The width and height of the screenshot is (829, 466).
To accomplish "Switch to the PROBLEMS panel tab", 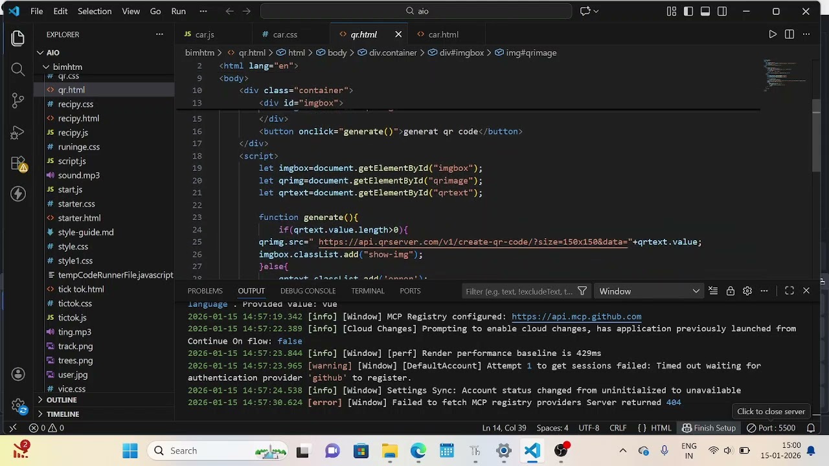I will [x=205, y=291].
